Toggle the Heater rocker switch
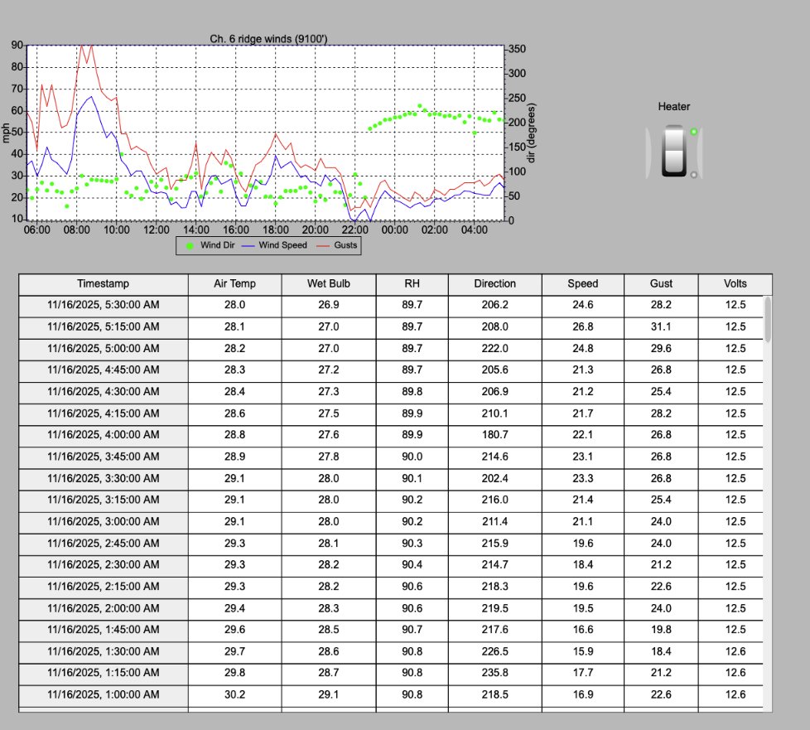Screen dimensions: 810x730 (673, 151)
